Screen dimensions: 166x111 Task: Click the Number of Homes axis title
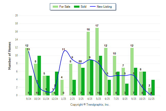10,55
